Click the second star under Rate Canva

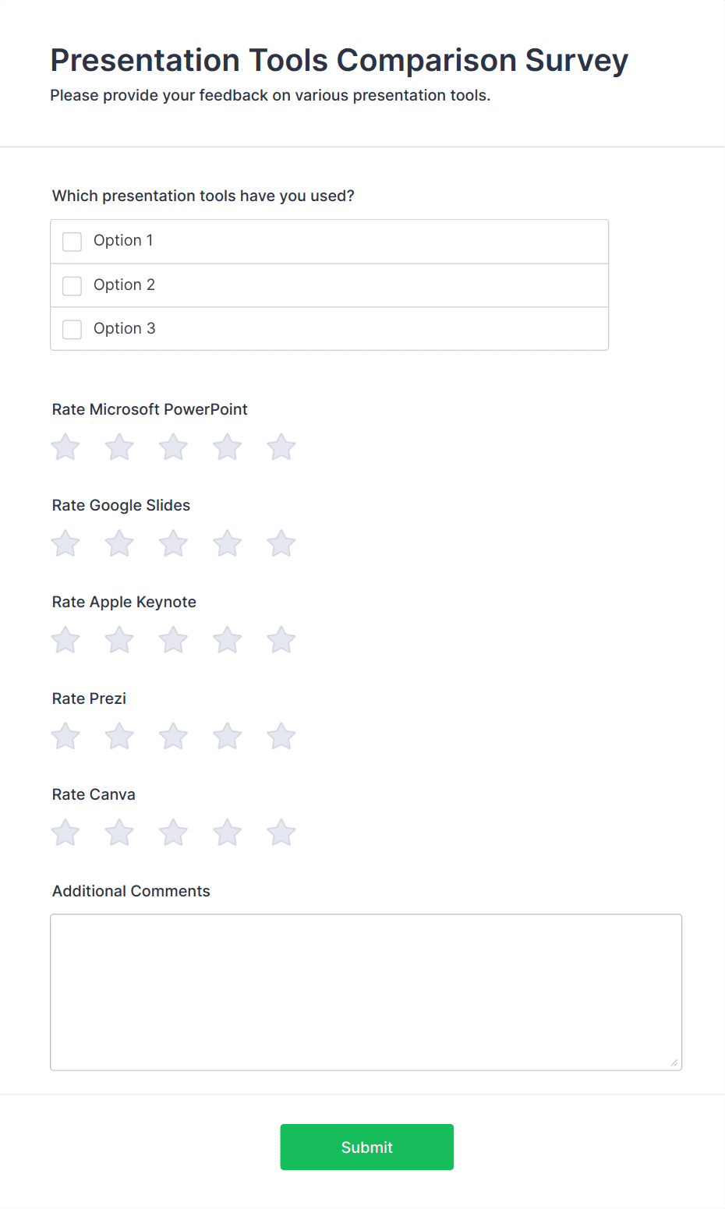tap(119, 833)
